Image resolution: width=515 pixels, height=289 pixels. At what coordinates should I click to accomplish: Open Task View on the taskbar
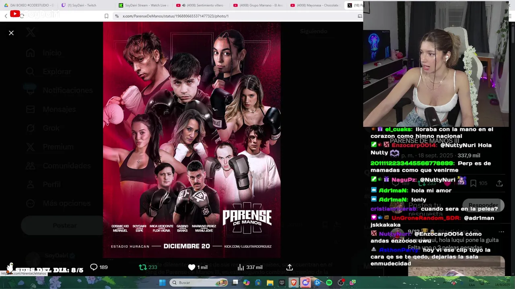click(x=235, y=283)
